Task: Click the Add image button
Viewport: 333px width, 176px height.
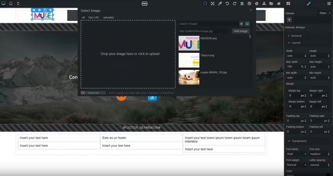Action: [x=241, y=31]
